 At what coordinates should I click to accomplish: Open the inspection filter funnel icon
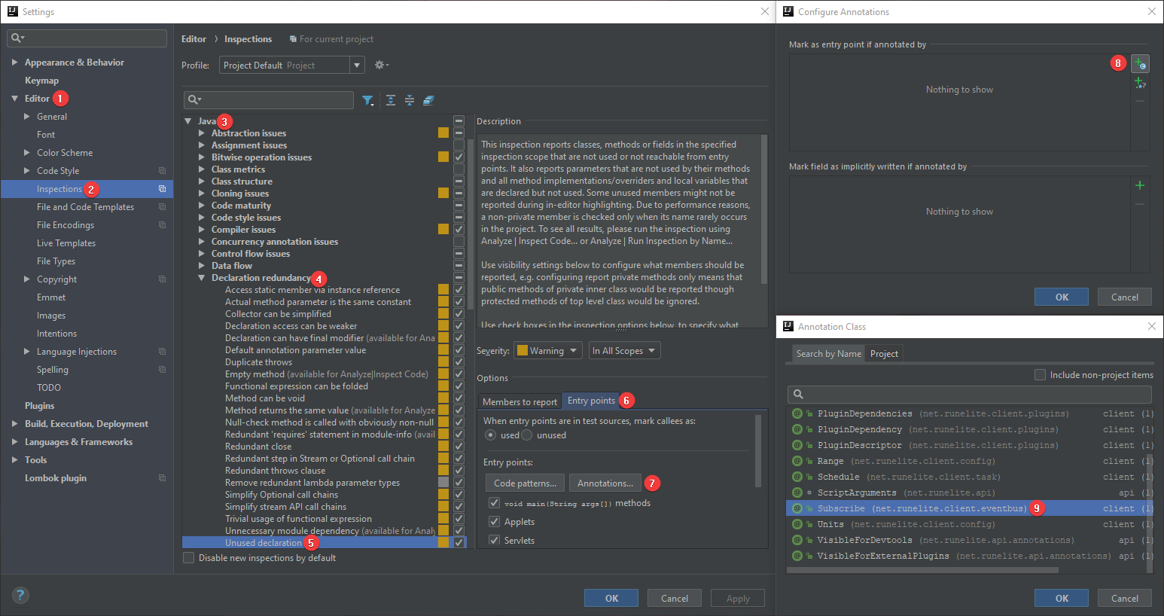tap(368, 99)
